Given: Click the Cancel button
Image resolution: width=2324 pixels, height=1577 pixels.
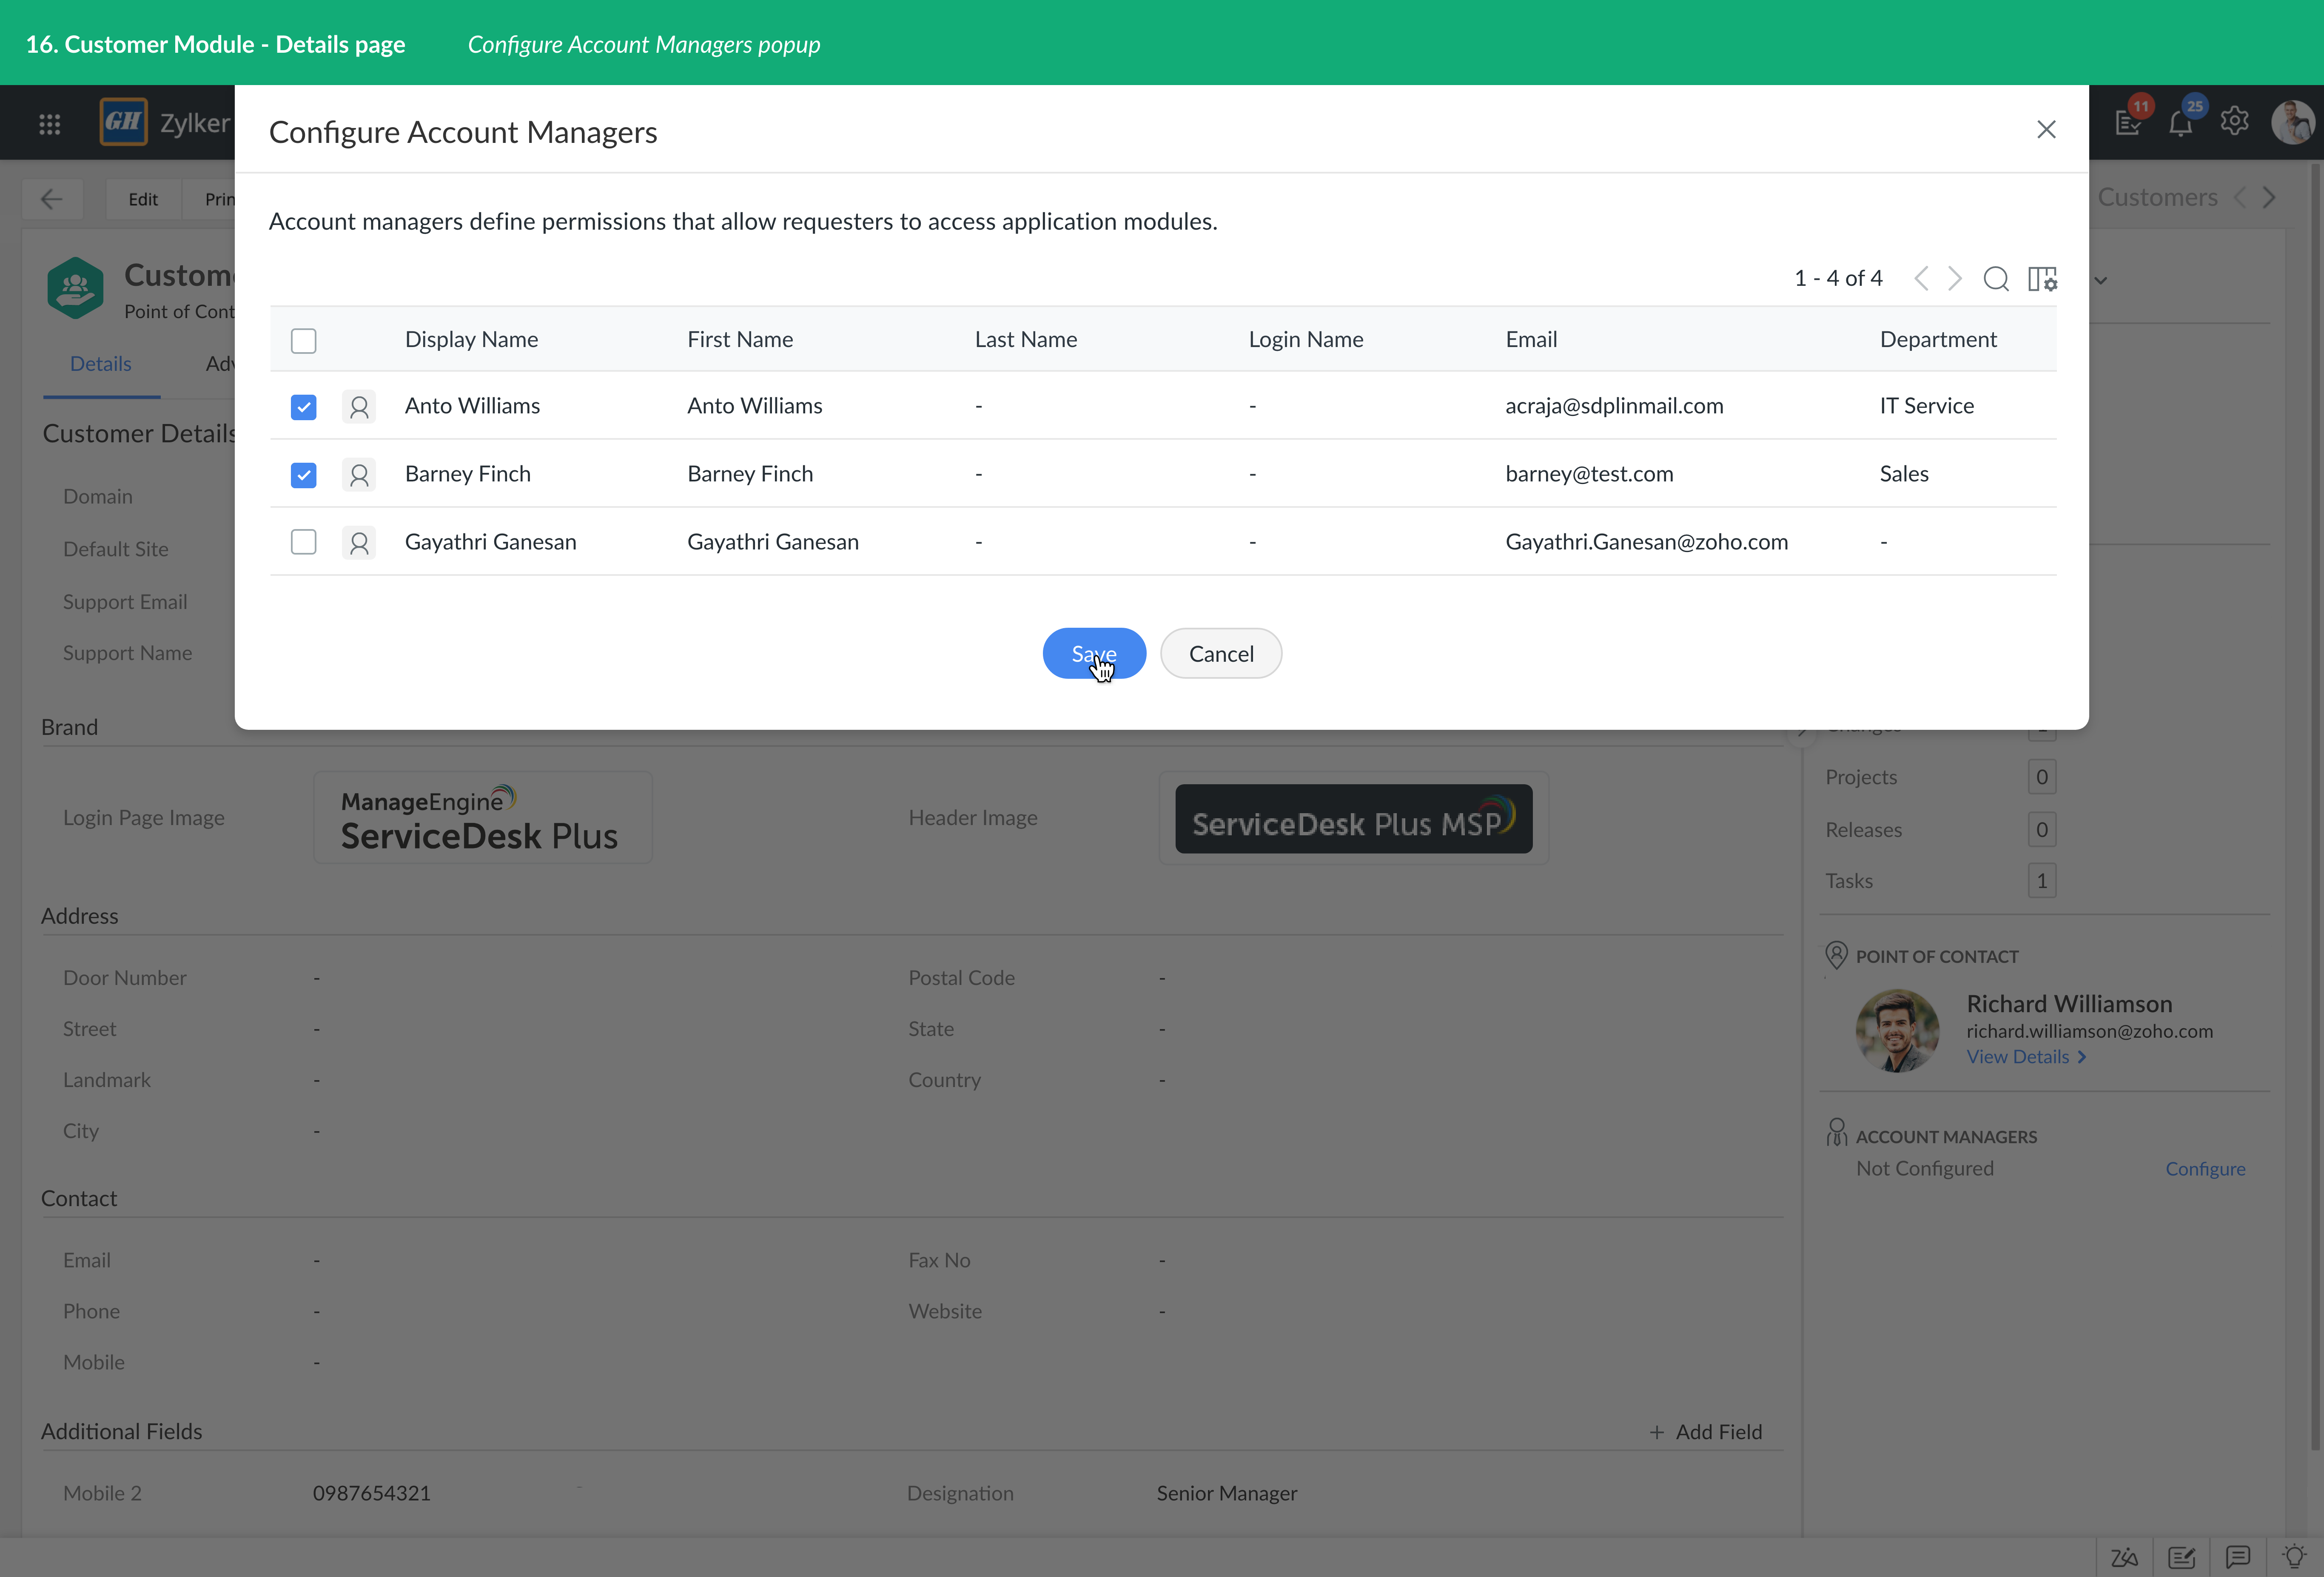Looking at the screenshot, I should click(x=1221, y=653).
